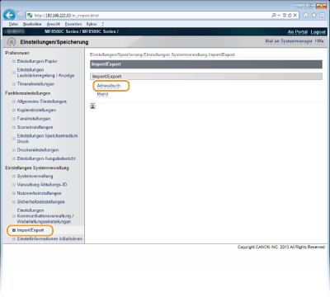The image size is (330, 297).
Task: Open Druckereinstellungen in sidebar
Action: coord(38,150)
